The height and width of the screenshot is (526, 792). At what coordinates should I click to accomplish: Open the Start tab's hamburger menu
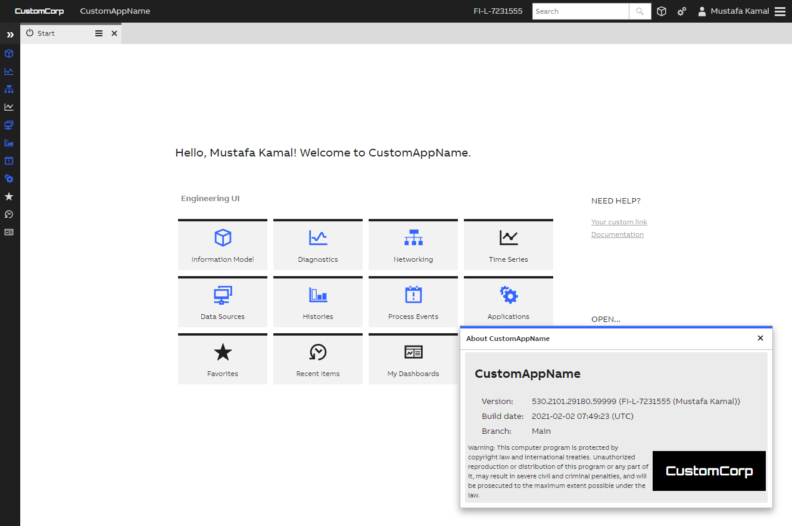tap(98, 33)
